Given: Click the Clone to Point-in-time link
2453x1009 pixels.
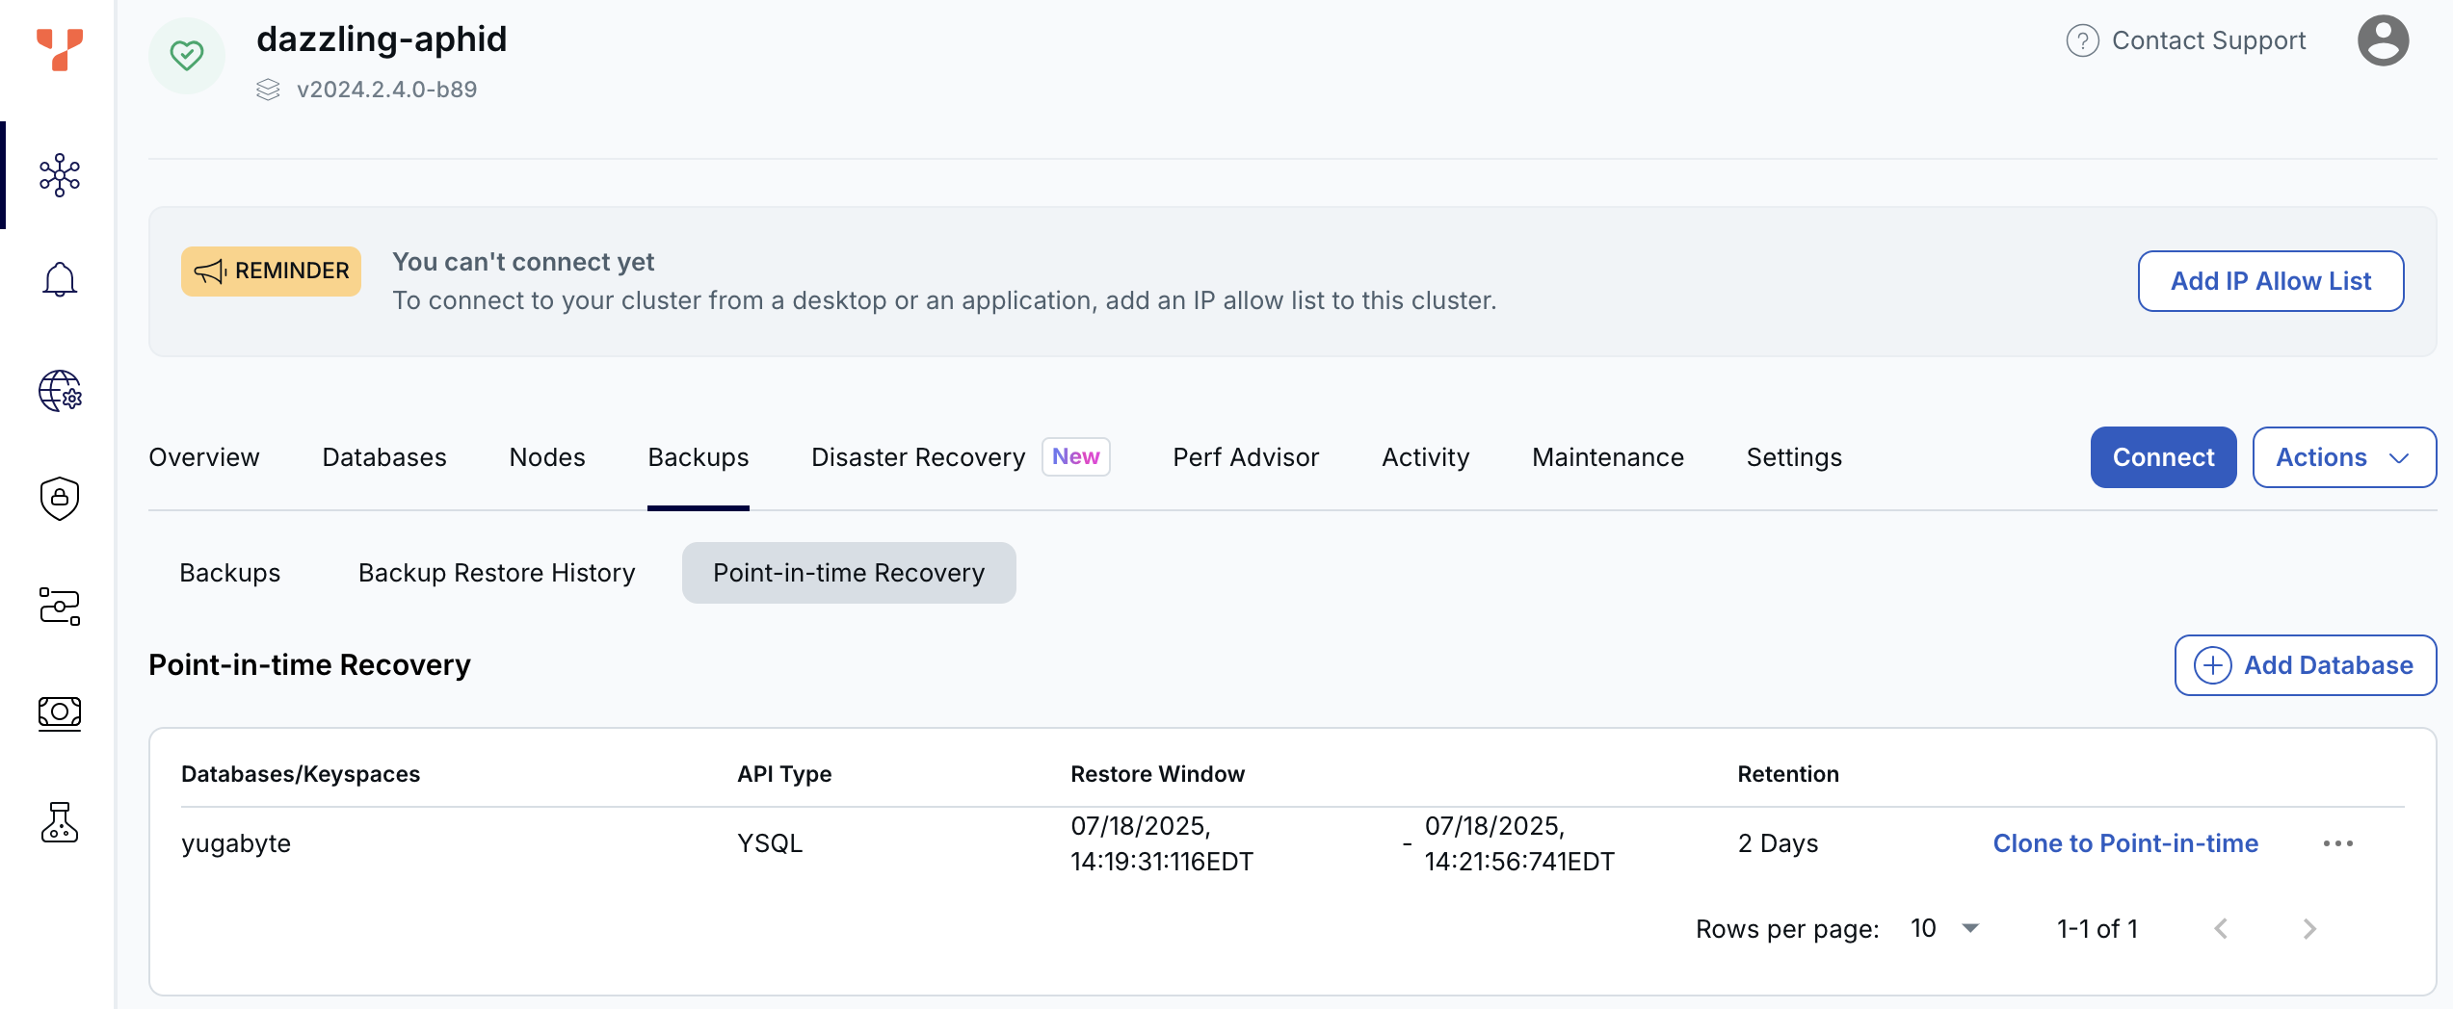Looking at the screenshot, I should (2124, 843).
